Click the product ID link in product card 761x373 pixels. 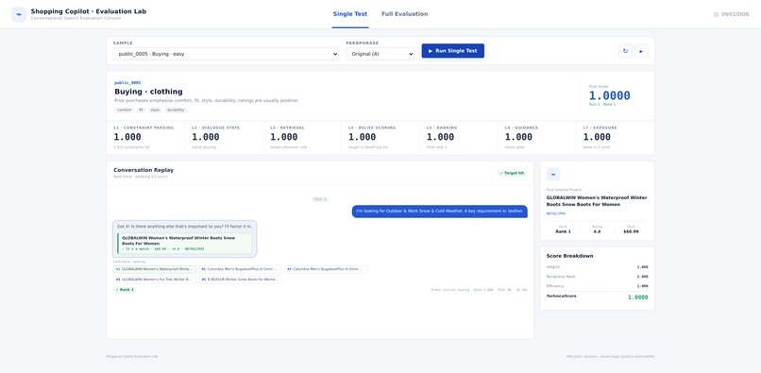tap(556, 213)
